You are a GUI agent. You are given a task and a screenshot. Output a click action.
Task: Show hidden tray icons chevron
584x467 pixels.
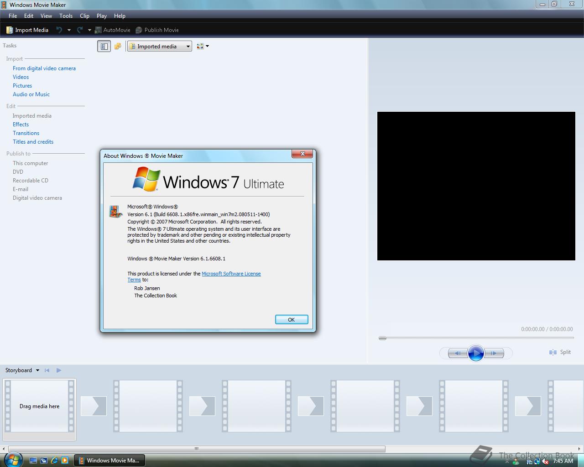click(507, 461)
